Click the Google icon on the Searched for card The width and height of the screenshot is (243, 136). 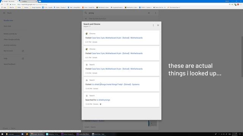coord(87,96)
